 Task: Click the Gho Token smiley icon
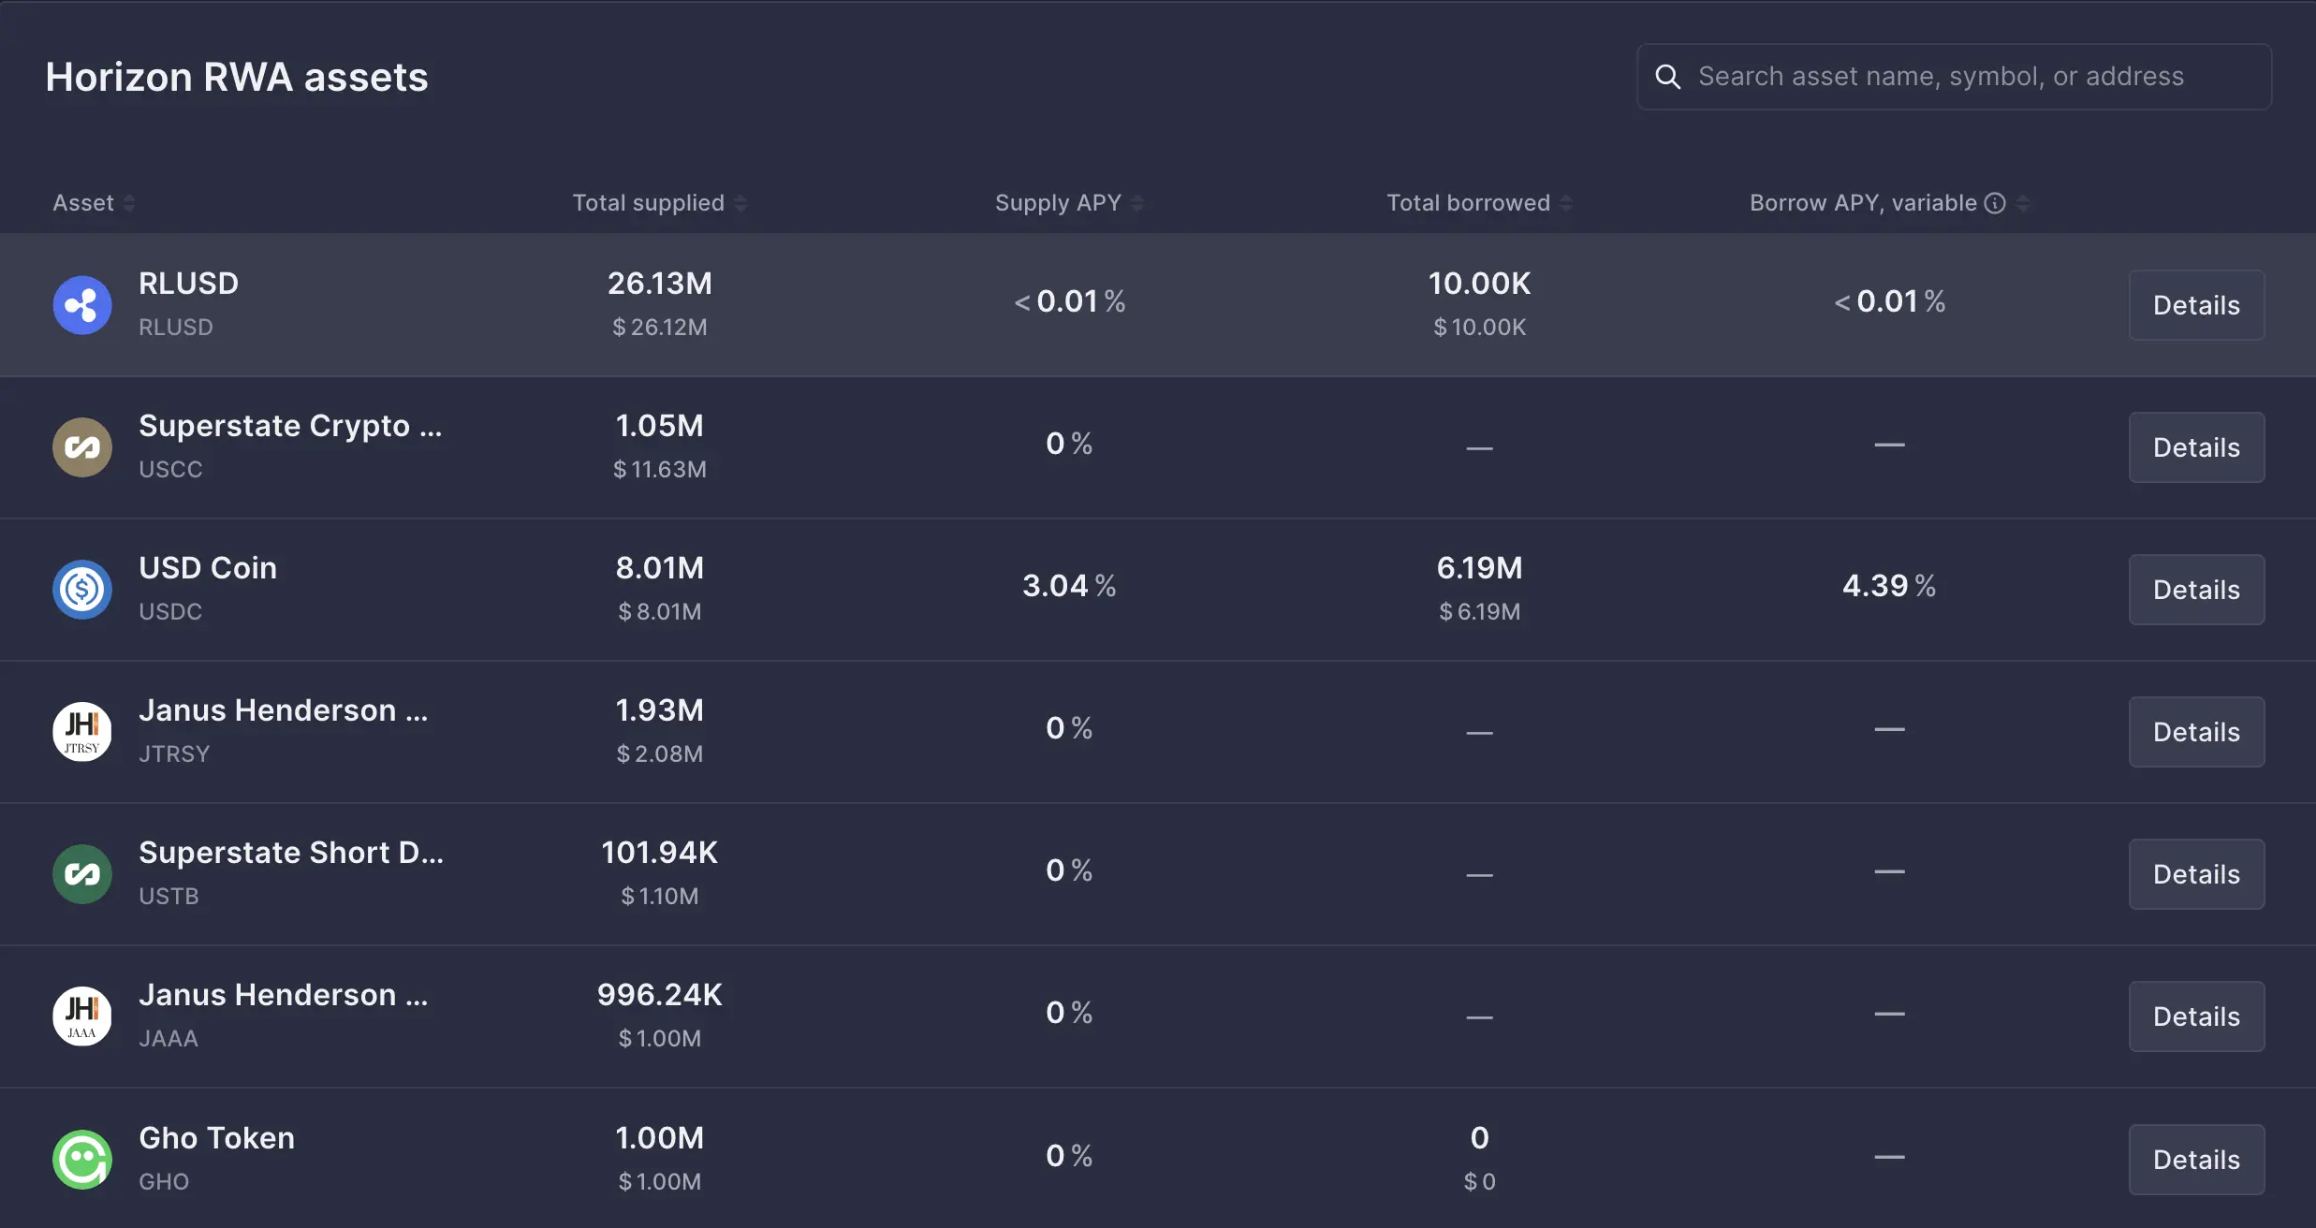click(x=82, y=1160)
